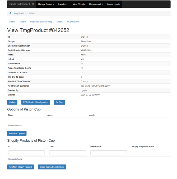Select the Create tab link
The width and height of the screenshot is (177, 179).
coord(22,22)
